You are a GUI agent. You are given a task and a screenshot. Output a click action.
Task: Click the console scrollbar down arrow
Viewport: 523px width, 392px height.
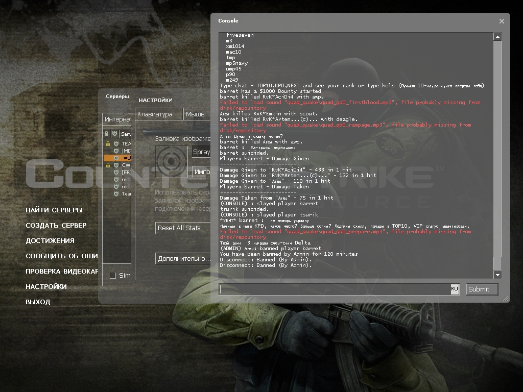497,275
